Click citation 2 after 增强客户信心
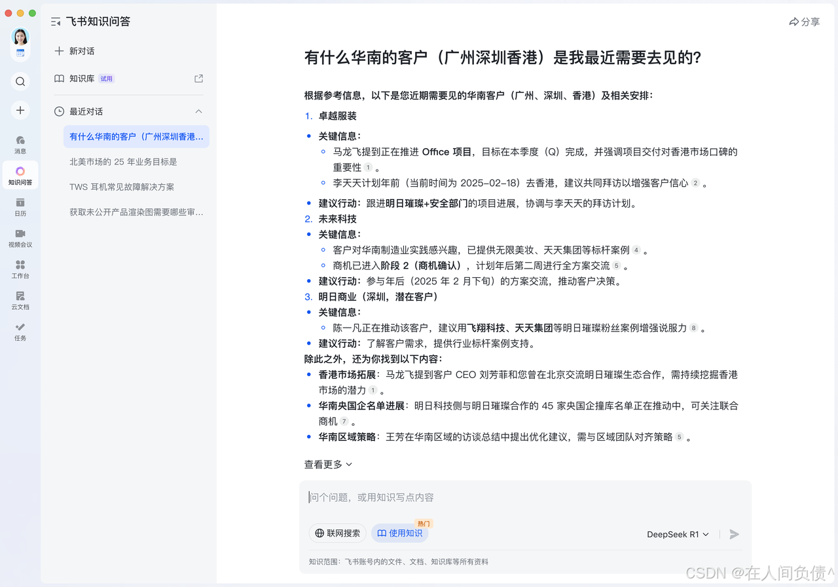The width and height of the screenshot is (838, 587). pyautogui.click(x=695, y=183)
